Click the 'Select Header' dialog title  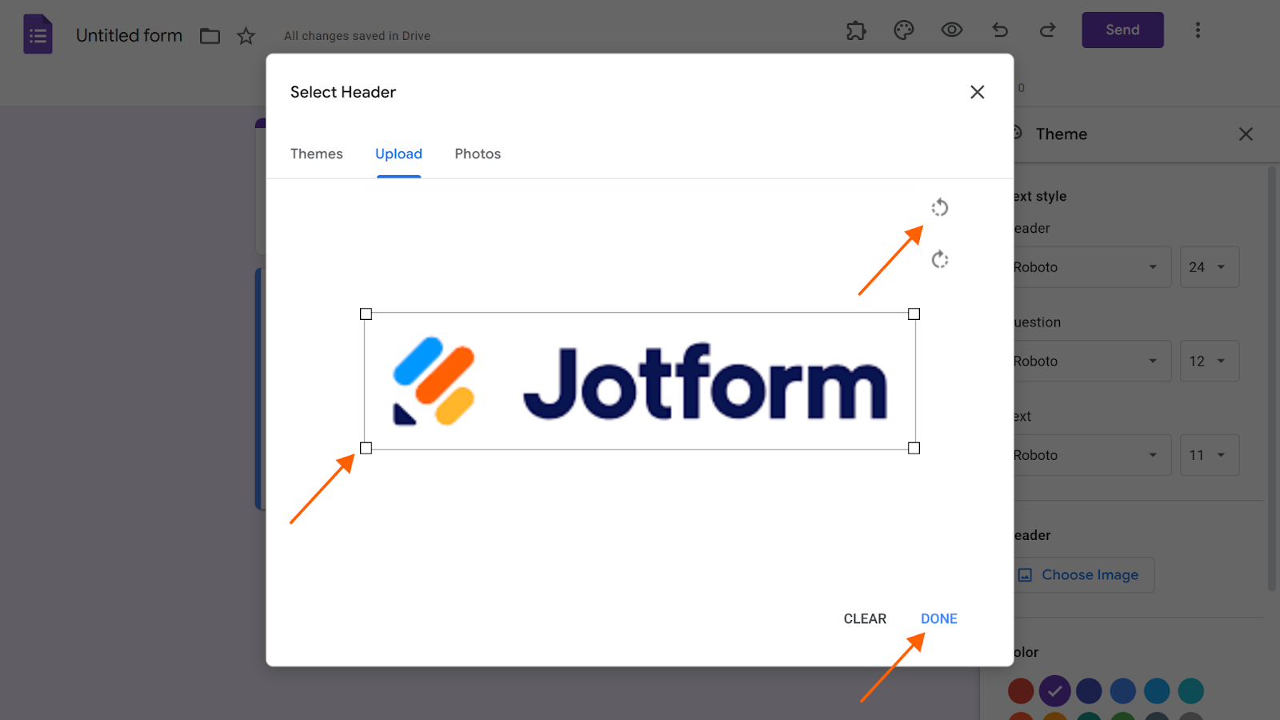point(343,92)
